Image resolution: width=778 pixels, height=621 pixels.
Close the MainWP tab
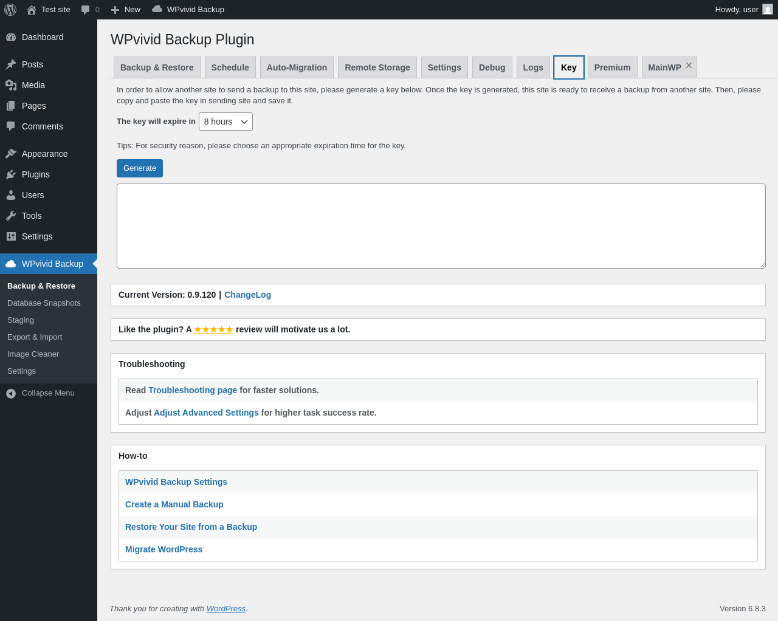pyautogui.click(x=689, y=66)
